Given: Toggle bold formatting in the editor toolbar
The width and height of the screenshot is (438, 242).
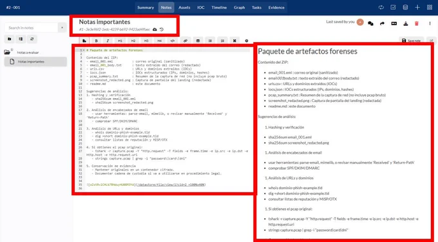Looking at the screenshot, I should point(96,41).
